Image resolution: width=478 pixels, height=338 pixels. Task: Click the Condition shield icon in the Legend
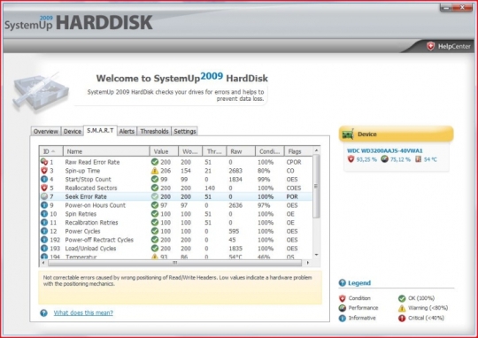[x=342, y=298]
